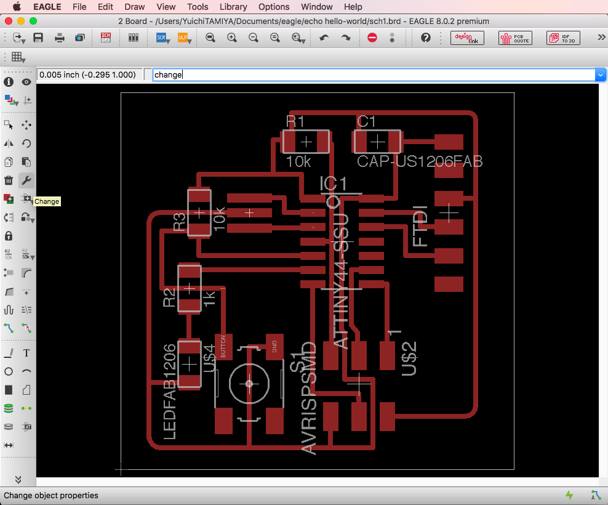Viewport: 608px width, 505px height.
Task: Select the Pinswap tool
Action: tap(9, 217)
